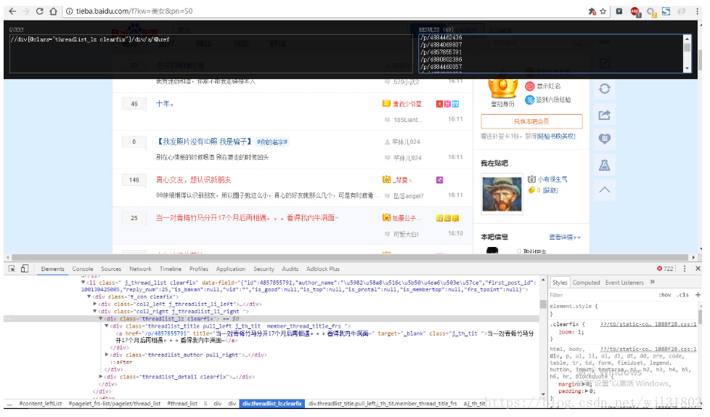
Task: Open the 十年。 thread link
Action: click(165, 104)
